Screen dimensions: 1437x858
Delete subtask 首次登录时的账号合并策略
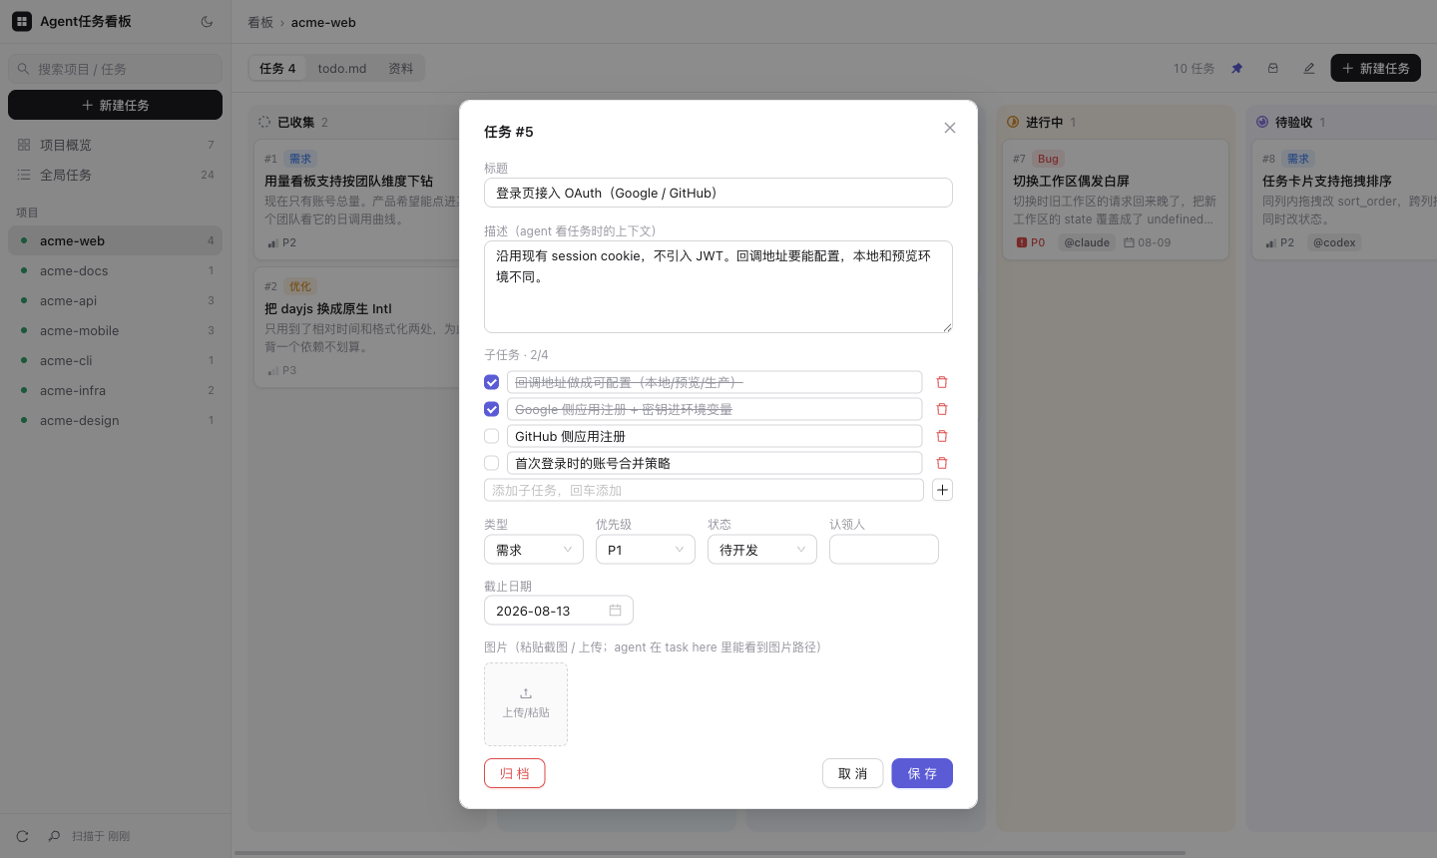(x=942, y=463)
